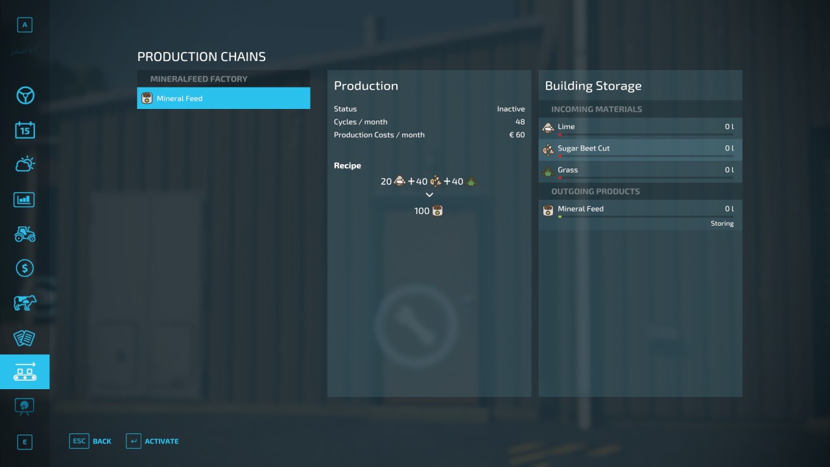The width and height of the screenshot is (830, 467).
Task: Toggle Mineral Feed Storing output mode
Action: (721, 224)
